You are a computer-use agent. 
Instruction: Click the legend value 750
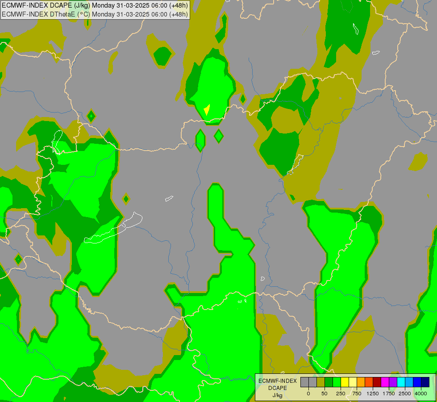coord(357,394)
